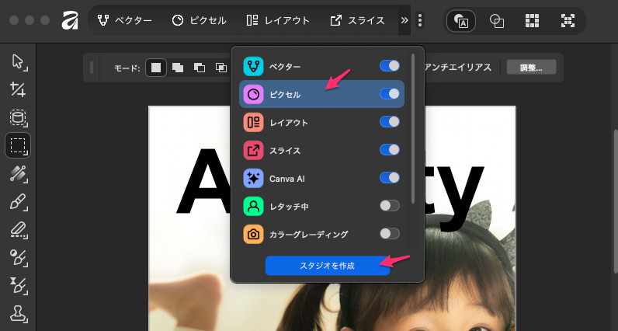Enable the カラーグレーディング toggle switch
The image size is (618, 331).
389,234
